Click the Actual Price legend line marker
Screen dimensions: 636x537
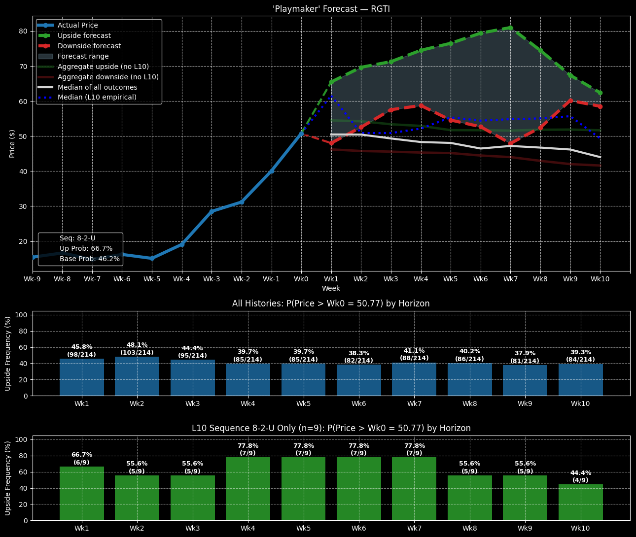pos(46,25)
